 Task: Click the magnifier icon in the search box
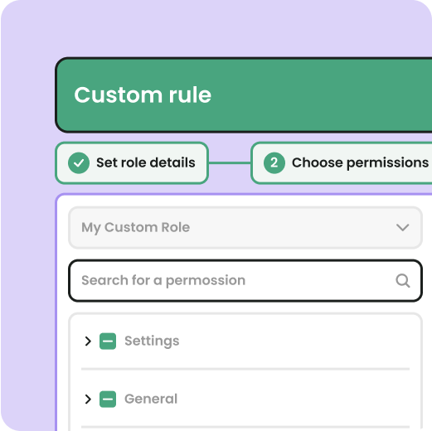point(403,281)
